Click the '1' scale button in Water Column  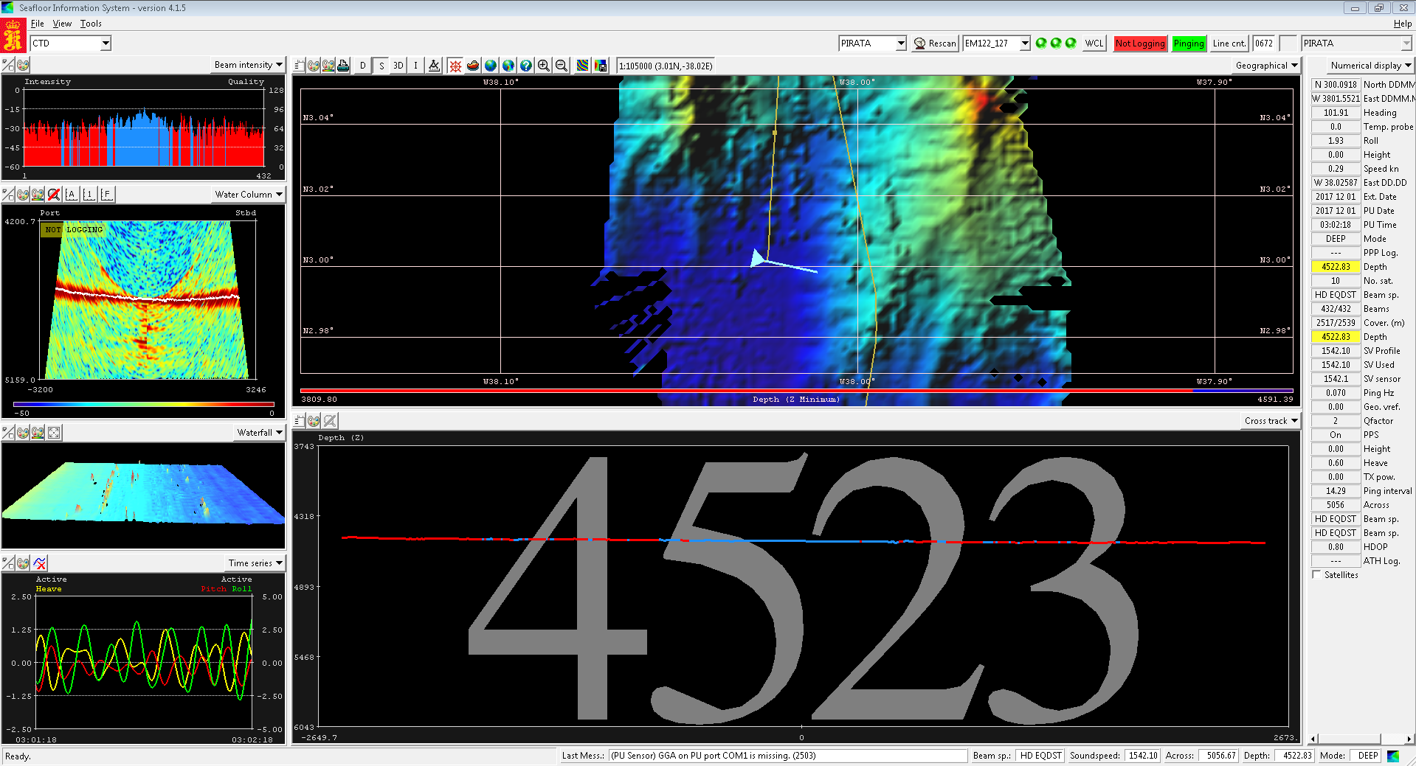coord(89,195)
